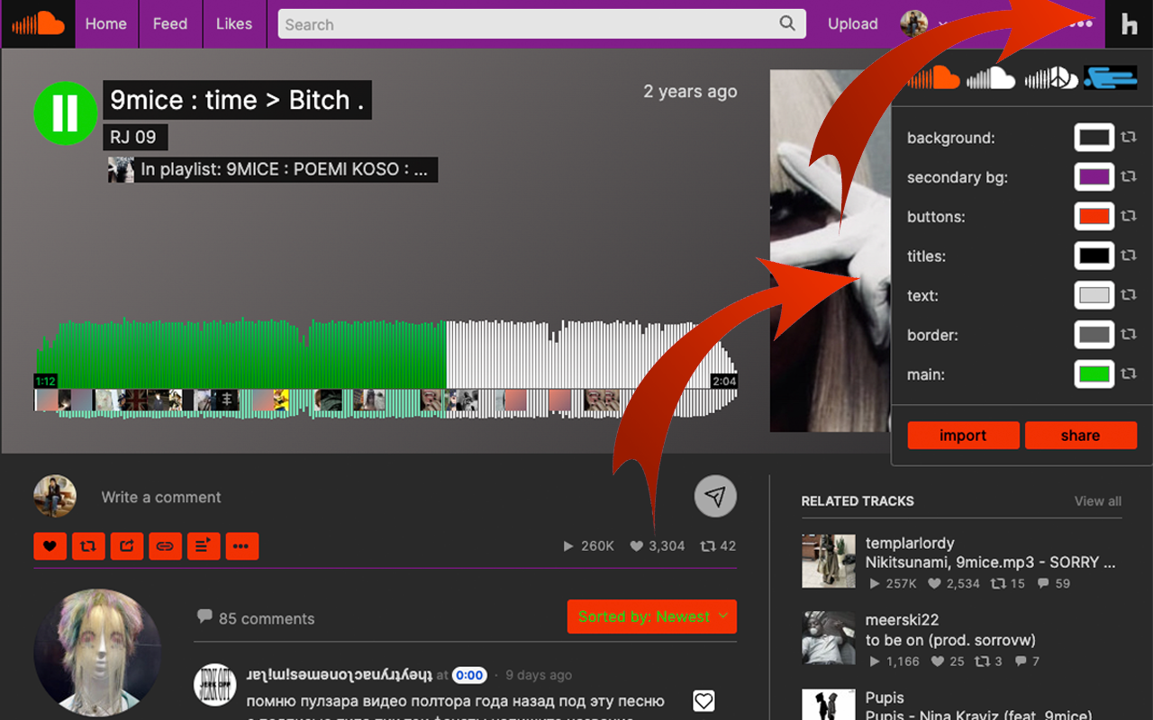
Task: Click the '85 comments' label
Action: pos(267,618)
